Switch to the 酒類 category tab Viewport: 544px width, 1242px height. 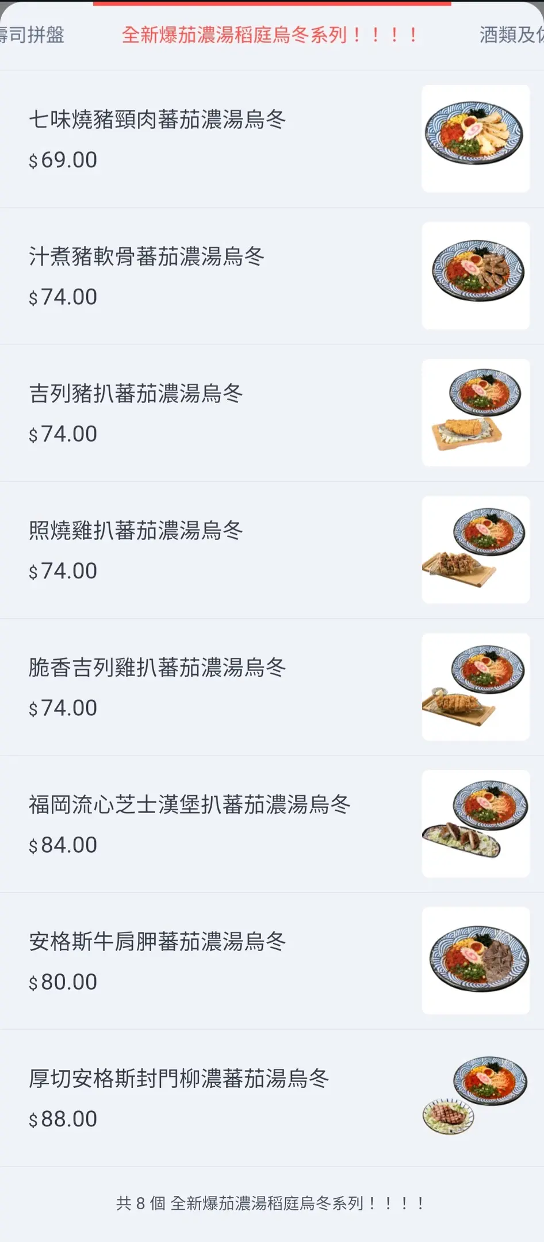pyautogui.click(x=511, y=35)
